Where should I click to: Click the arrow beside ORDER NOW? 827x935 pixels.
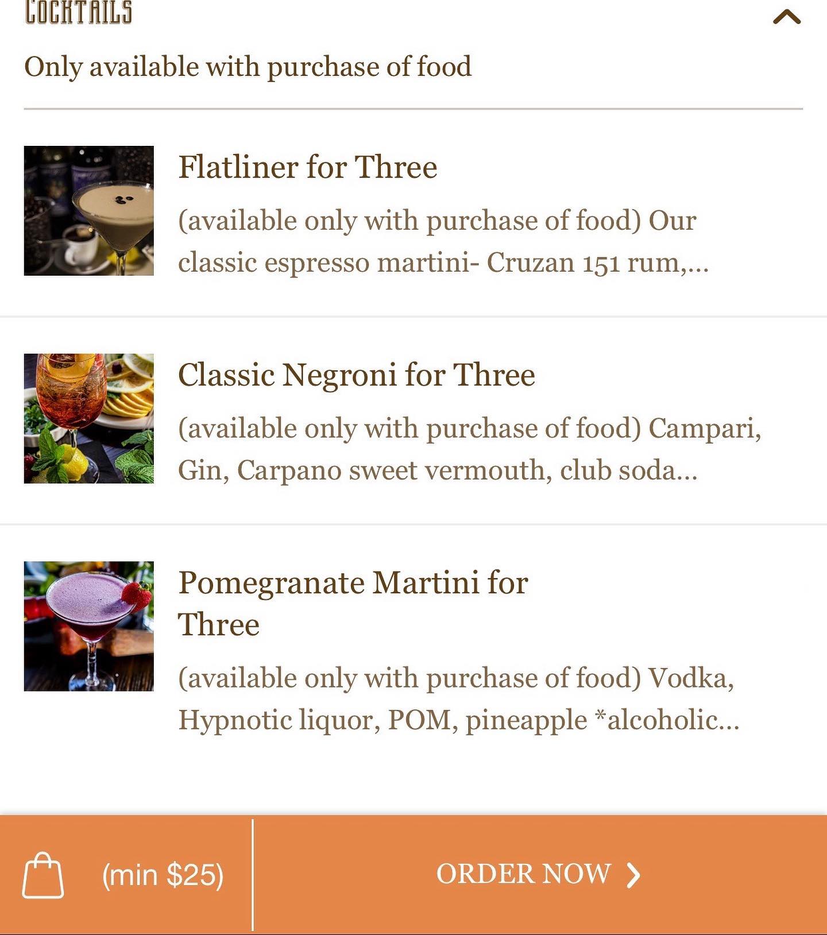pos(633,875)
